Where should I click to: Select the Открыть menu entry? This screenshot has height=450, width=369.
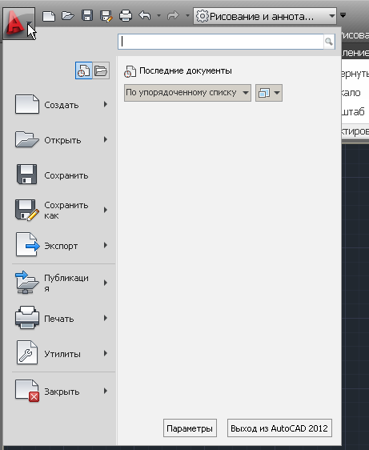coord(62,140)
